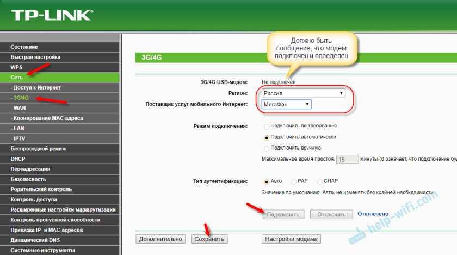The height and width of the screenshot is (255, 457).
Task: Open the Состояние menu item
Action: click(x=59, y=47)
